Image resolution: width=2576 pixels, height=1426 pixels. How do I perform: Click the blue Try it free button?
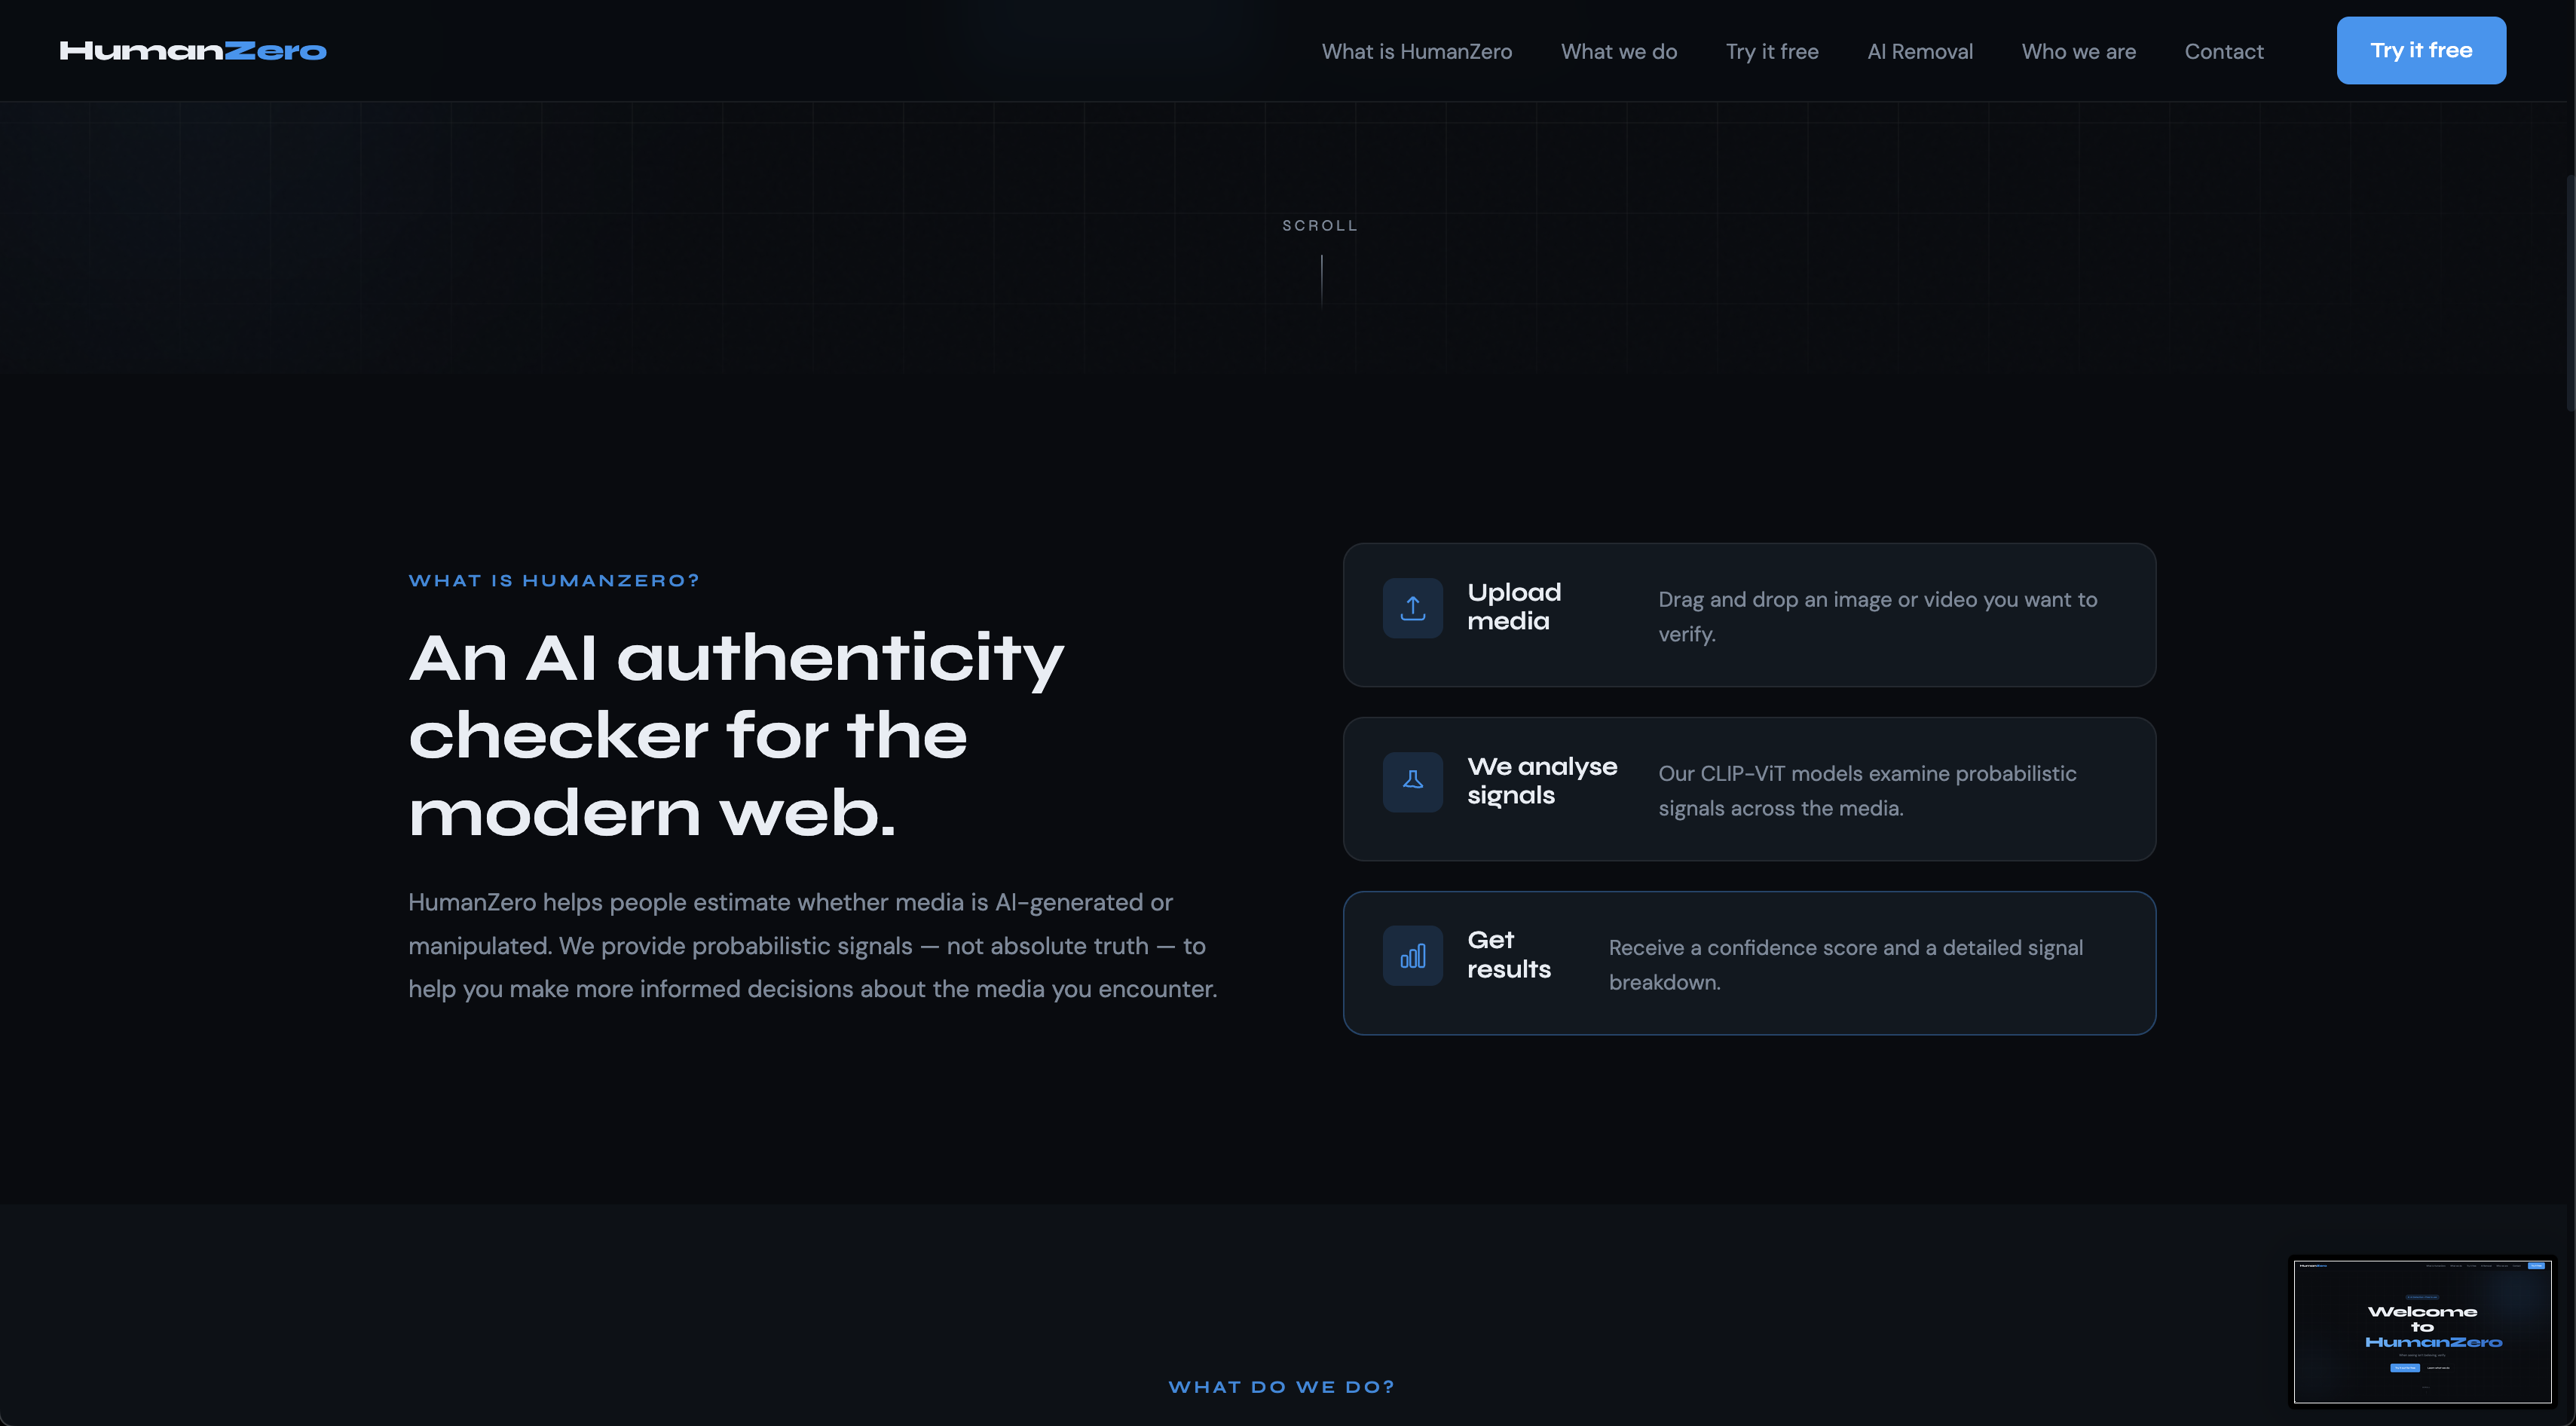(x=2420, y=50)
